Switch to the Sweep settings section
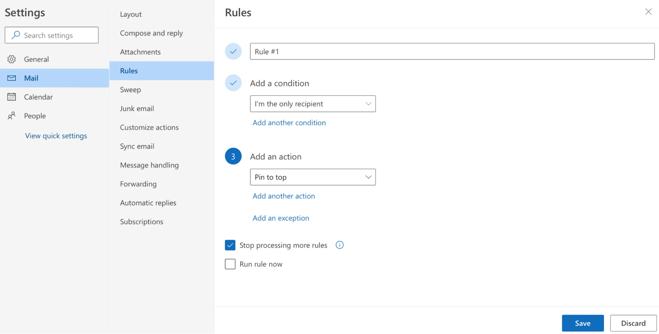The image size is (659, 334). click(x=130, y=89)
